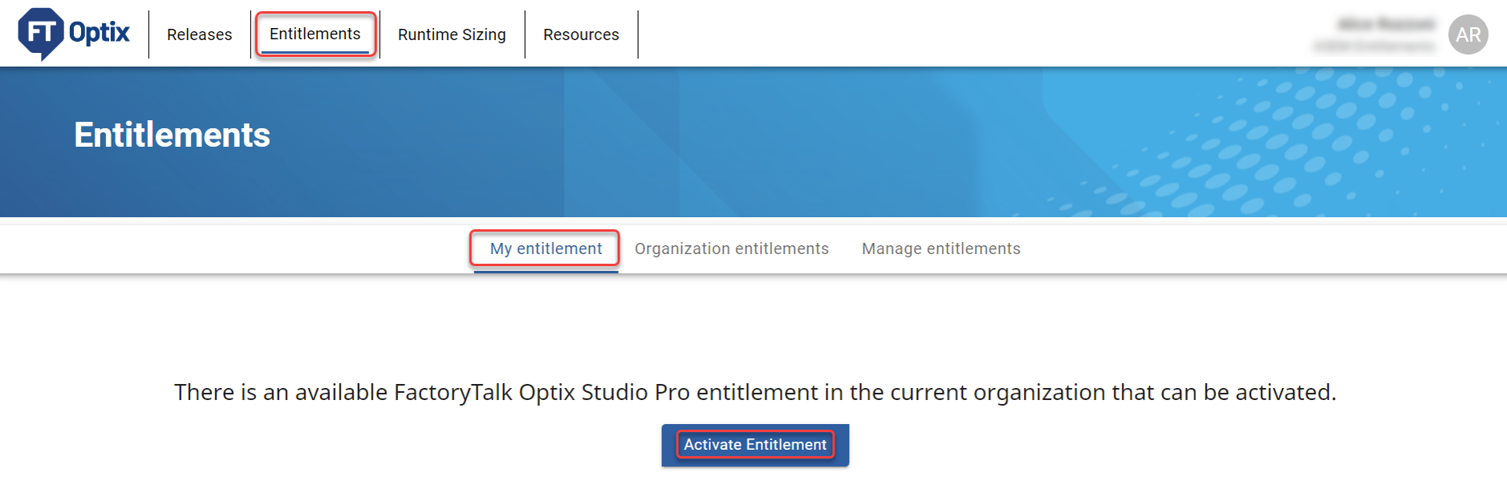Activate the available FactoryTalk Optix Studio Pro entitlement
Screen dimensions: 1507x489
(x=754, y=444)
